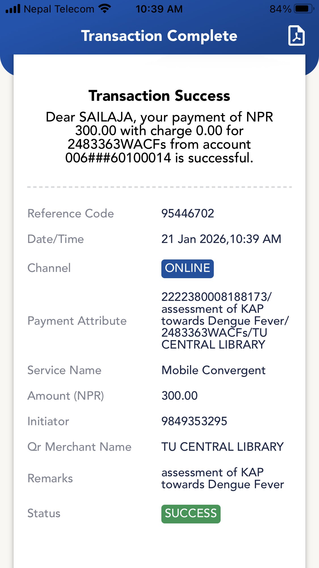The width and height of the screenshot is (319, 568).
Task: Tap the Wi-Fi icon in status bar
Action: pyautogui.click(x=105, y=9)
